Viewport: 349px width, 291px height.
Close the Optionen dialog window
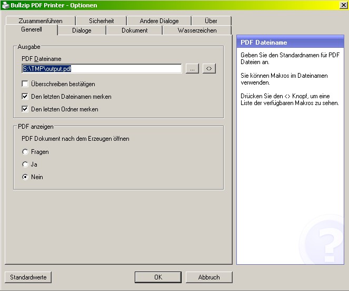click(x=344, y=5)
